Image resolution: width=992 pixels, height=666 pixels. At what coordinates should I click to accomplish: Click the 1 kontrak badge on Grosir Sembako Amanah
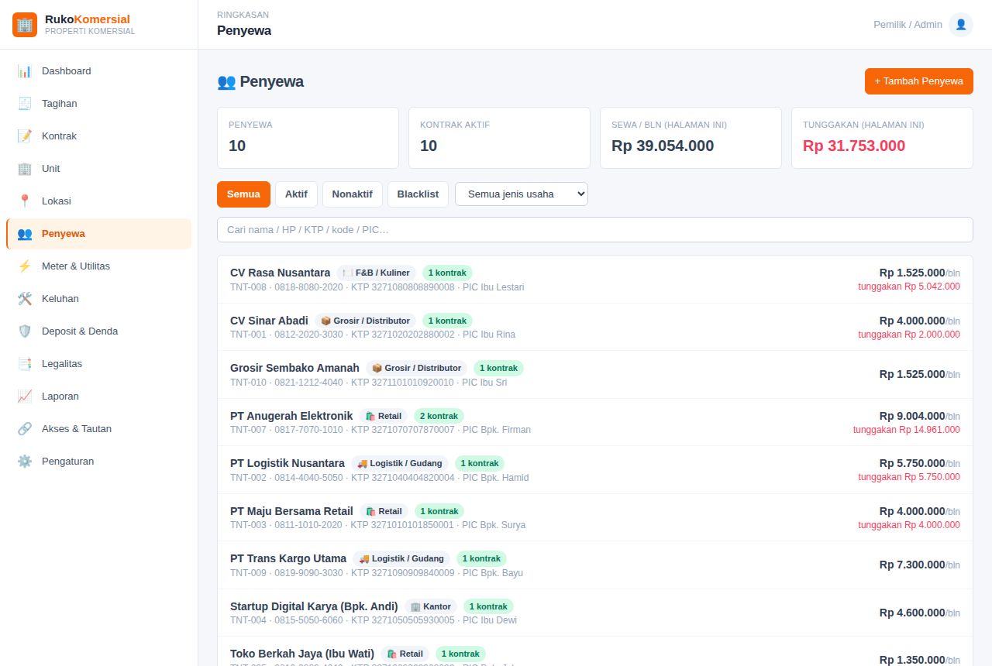[x=498, y=368]
